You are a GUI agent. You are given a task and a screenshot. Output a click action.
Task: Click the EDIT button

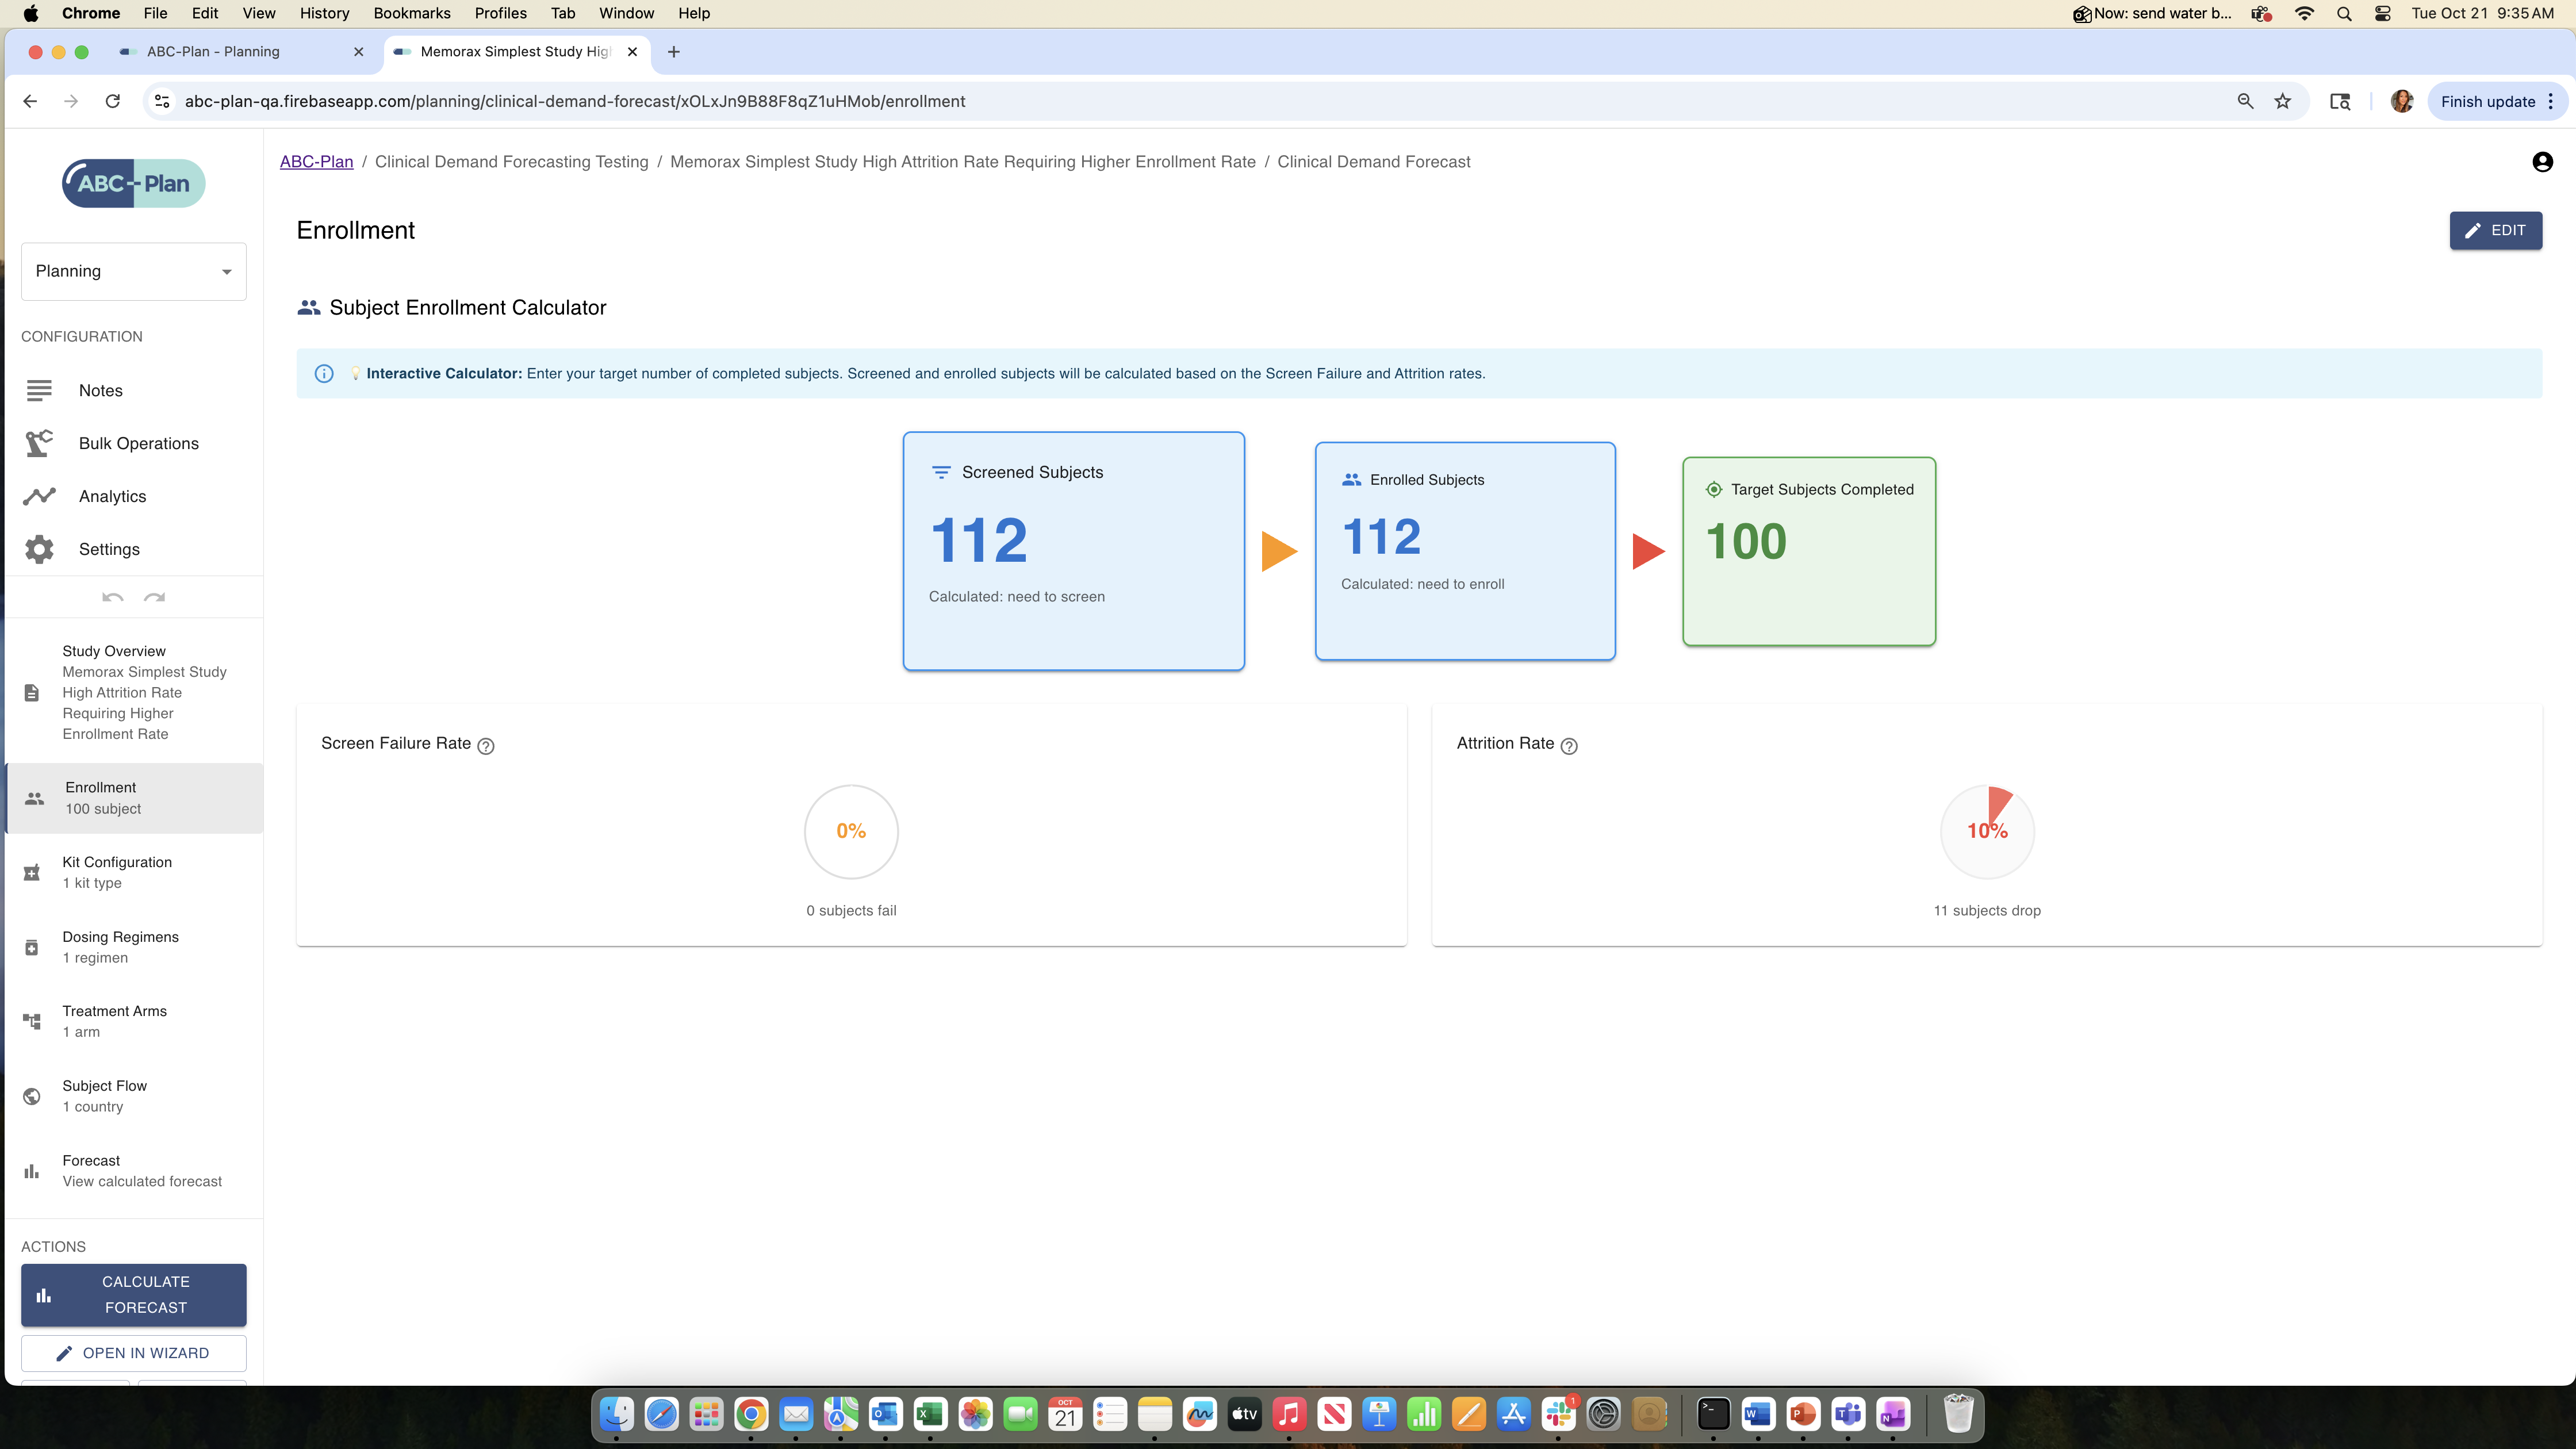click(x=2495, y=230)
